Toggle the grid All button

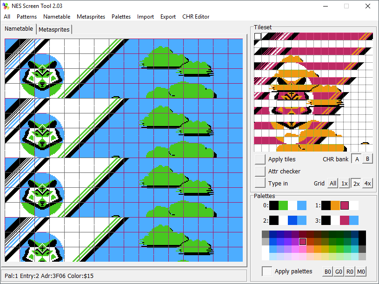[x=332, y=183]
